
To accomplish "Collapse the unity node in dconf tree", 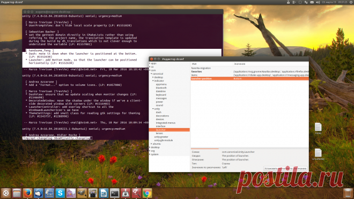I will (x=153, y=109).
